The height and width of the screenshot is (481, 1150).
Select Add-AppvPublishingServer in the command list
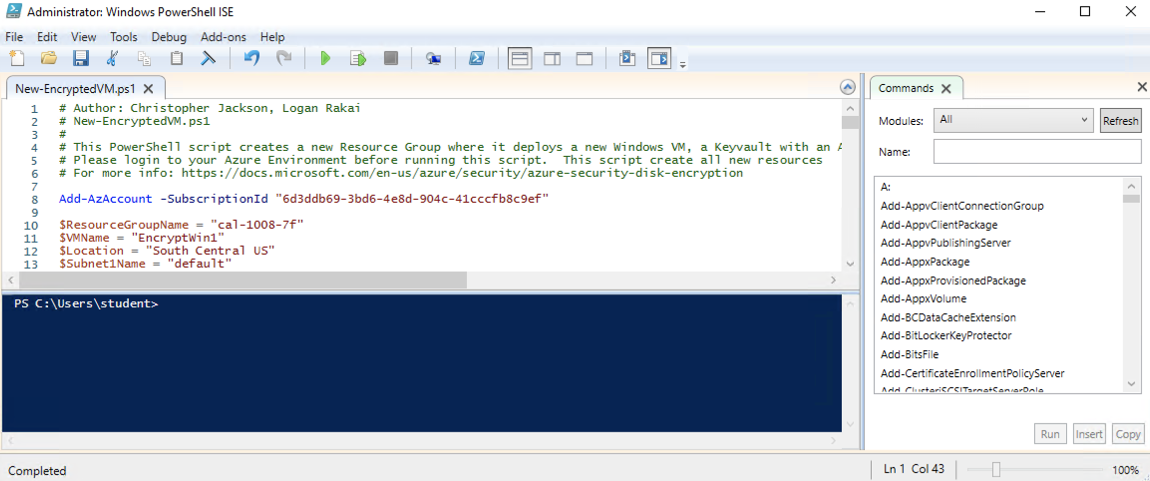[x=946, y=243]
